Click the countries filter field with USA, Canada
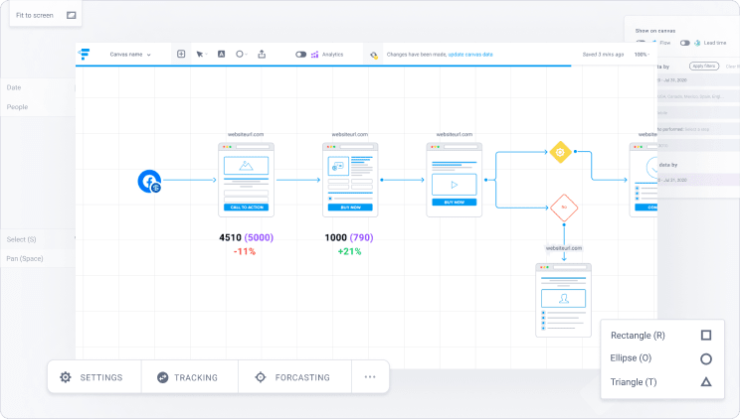Viewport: 740px width, 419px height. [698, 96]
